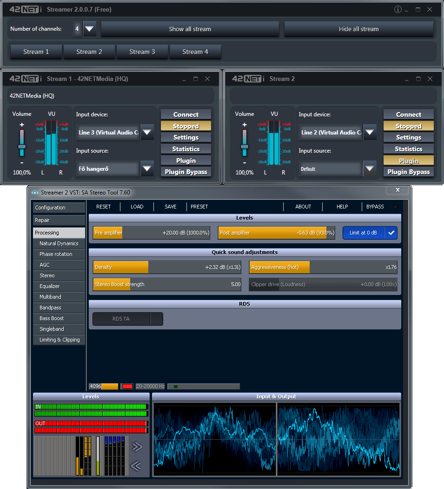Click the Stereo Boost strength slider
This screenshot has width=444, height=489.
tap(167, 284)
